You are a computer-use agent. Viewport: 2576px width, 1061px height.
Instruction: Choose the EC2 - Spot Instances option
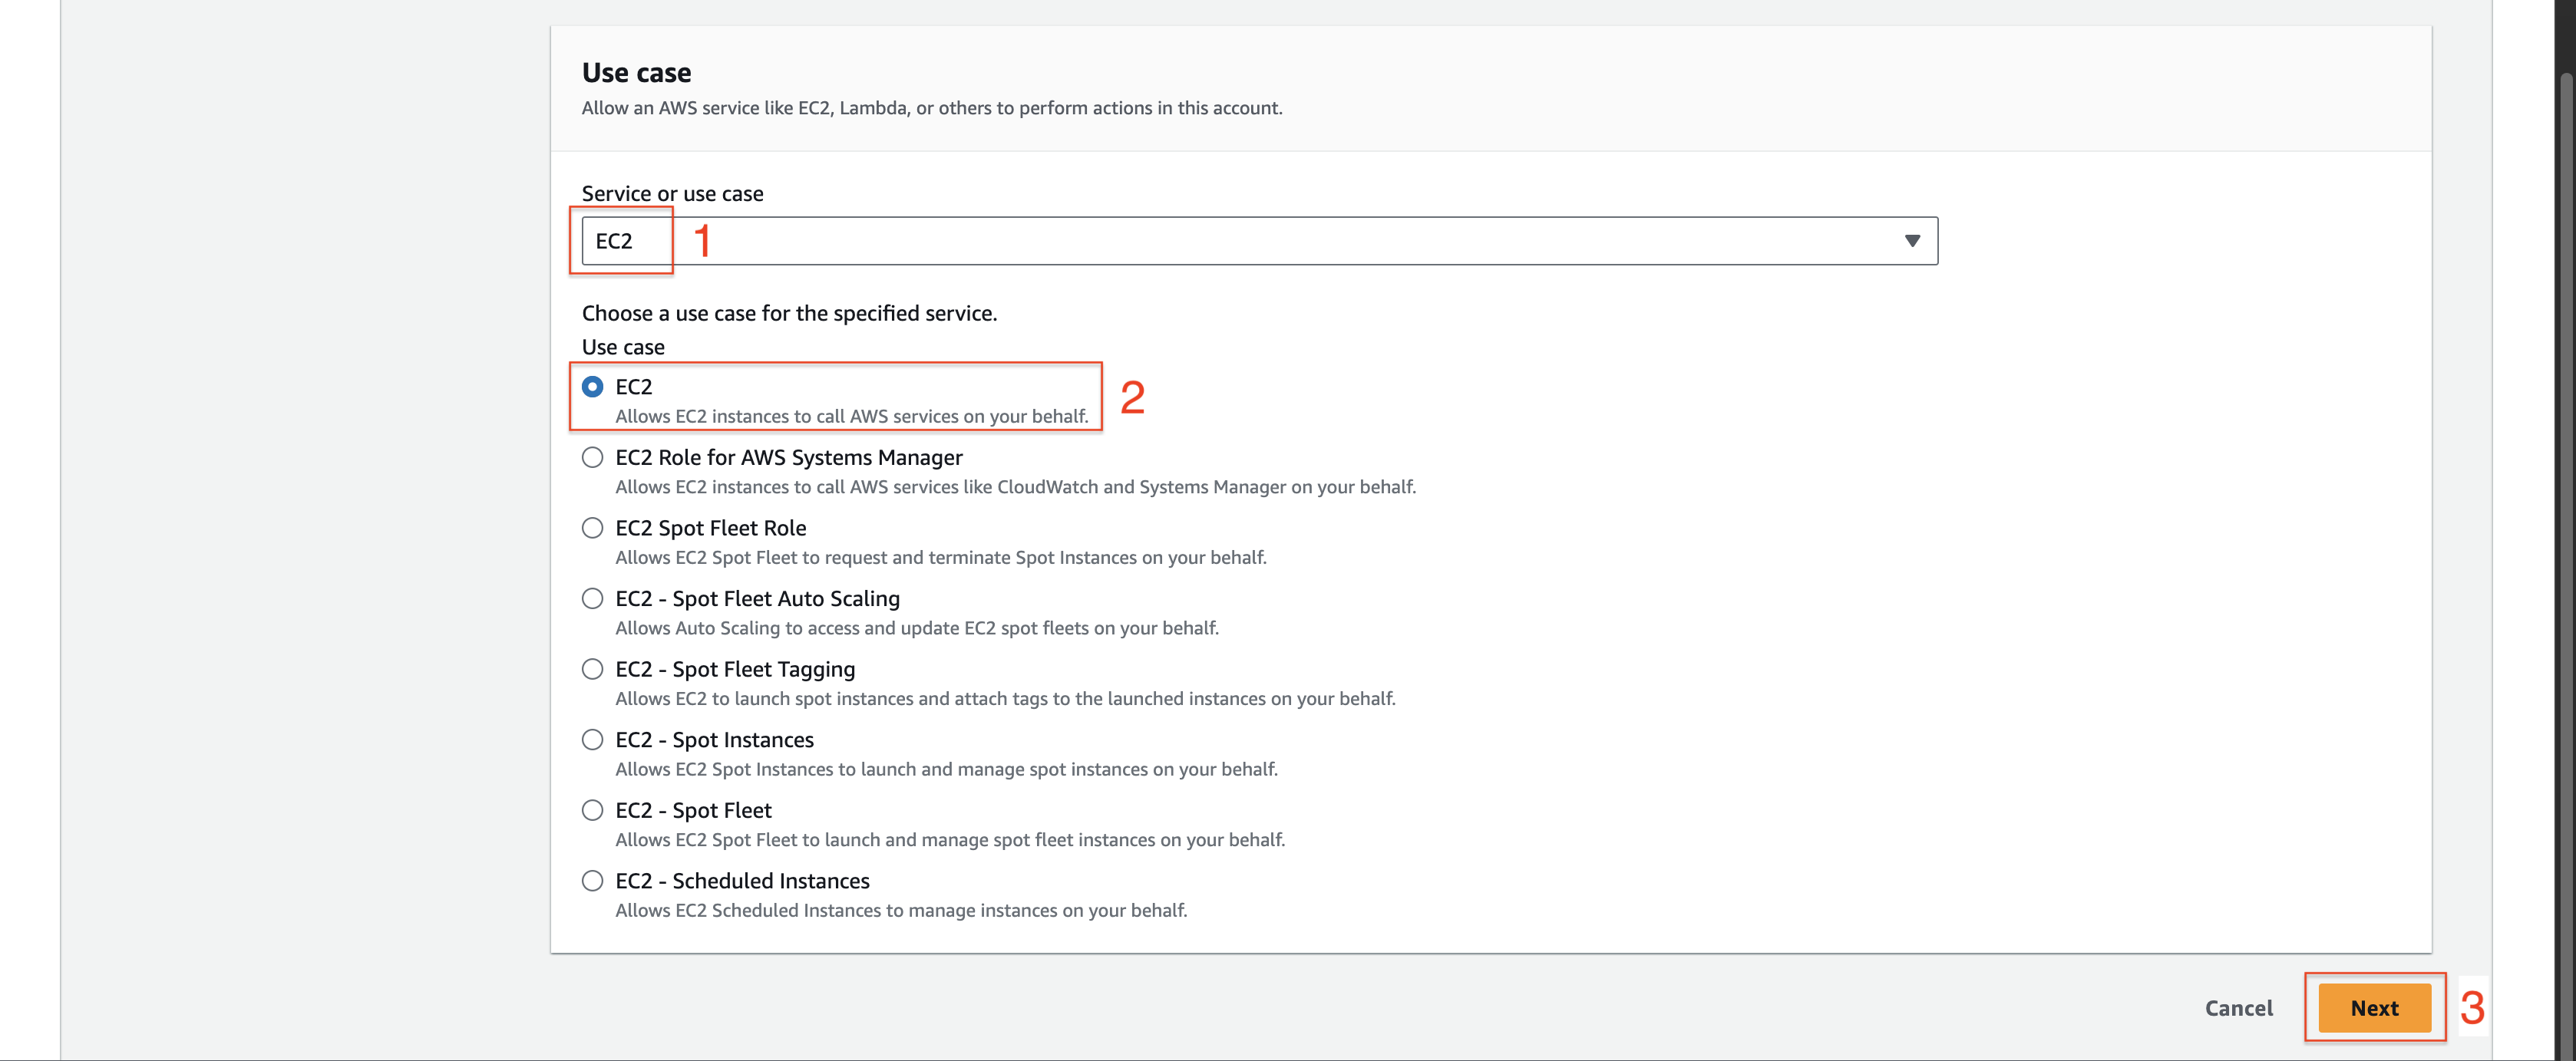(592, 740)
